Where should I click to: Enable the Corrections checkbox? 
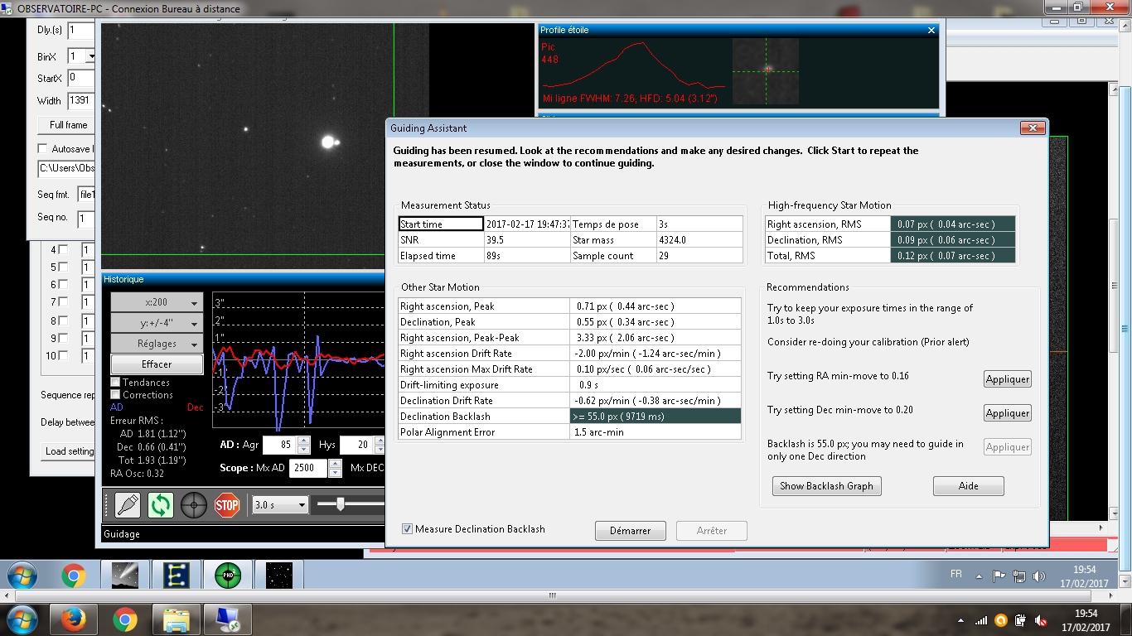coord(116,395)
